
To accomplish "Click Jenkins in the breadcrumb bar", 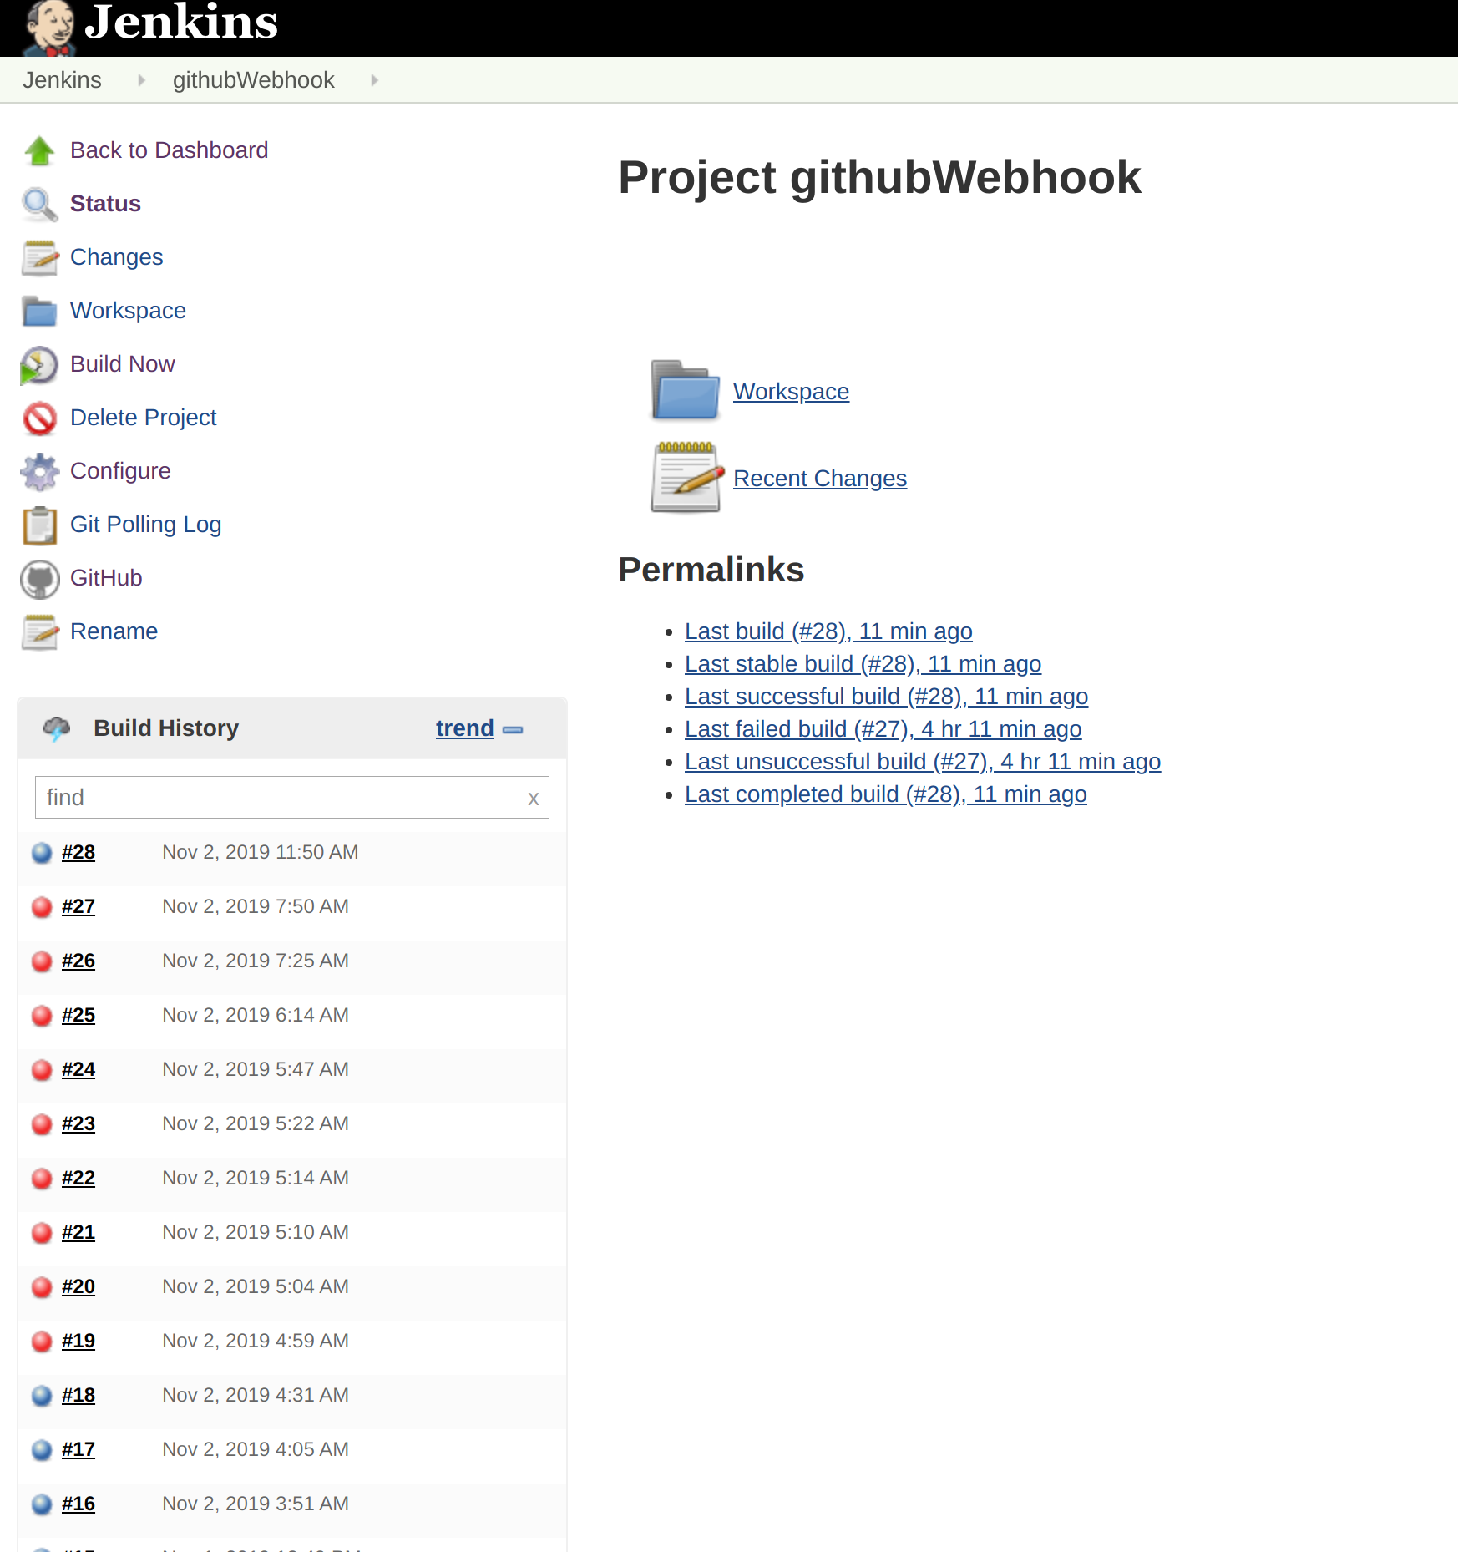I will [x=63, y=79].
